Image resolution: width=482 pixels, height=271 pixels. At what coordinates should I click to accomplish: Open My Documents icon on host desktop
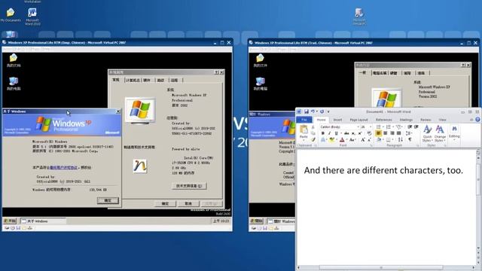pyautogui.click(x=11, y=15)
